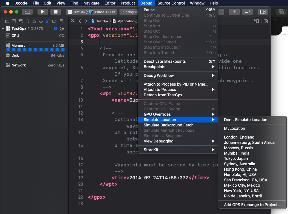Open the File menu
The width and height of the screenshot is (288, 214).
click(36, 3)
